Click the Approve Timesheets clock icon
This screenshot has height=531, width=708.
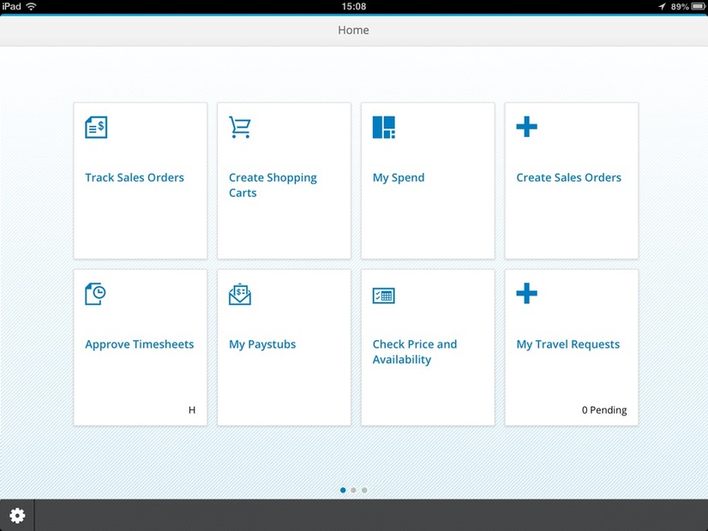pyautogui.click(x=96, y=295)
